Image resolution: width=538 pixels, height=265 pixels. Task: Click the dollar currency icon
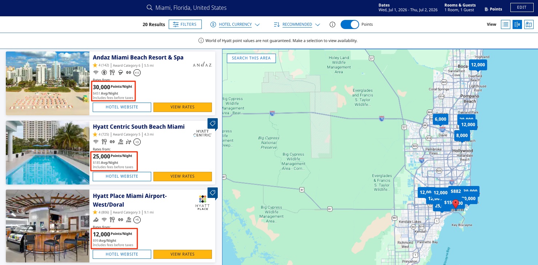[213, 25]
